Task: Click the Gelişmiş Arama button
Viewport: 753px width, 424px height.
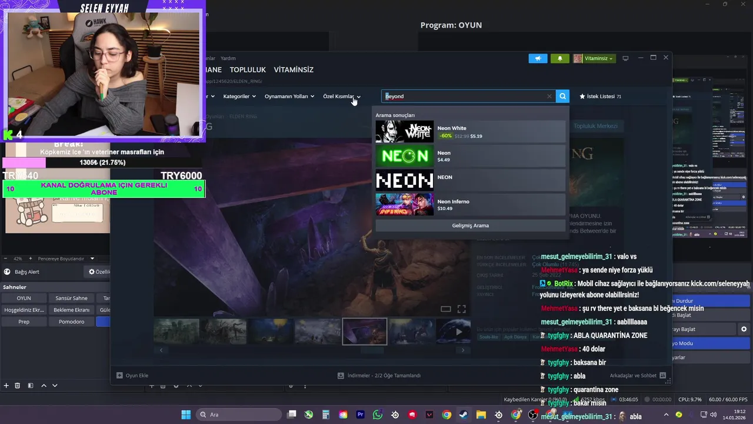Action: tap(470, 226)
